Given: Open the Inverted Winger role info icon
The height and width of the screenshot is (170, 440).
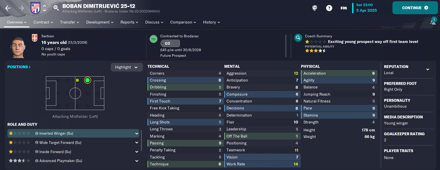Looking at the screenshot, I should click(37, 133).
